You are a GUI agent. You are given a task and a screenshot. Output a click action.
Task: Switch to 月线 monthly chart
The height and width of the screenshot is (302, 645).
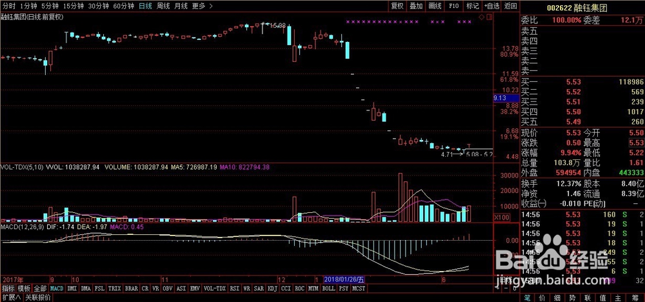point(181,6)
